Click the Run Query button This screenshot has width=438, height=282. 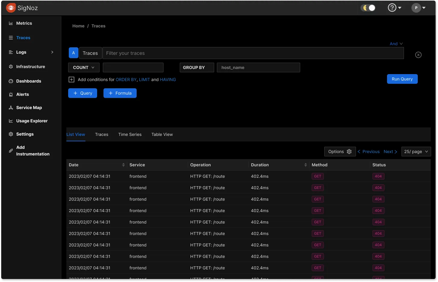(402, 79)
